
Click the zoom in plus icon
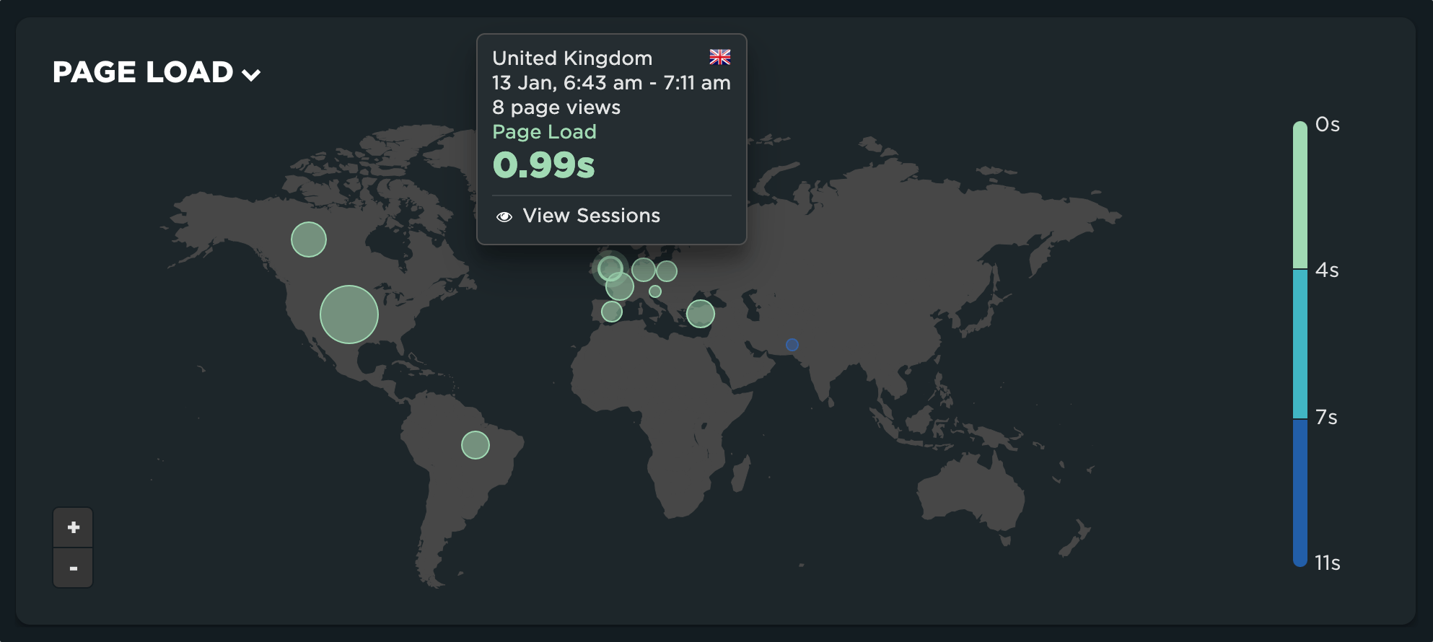[x=73, y=527]
